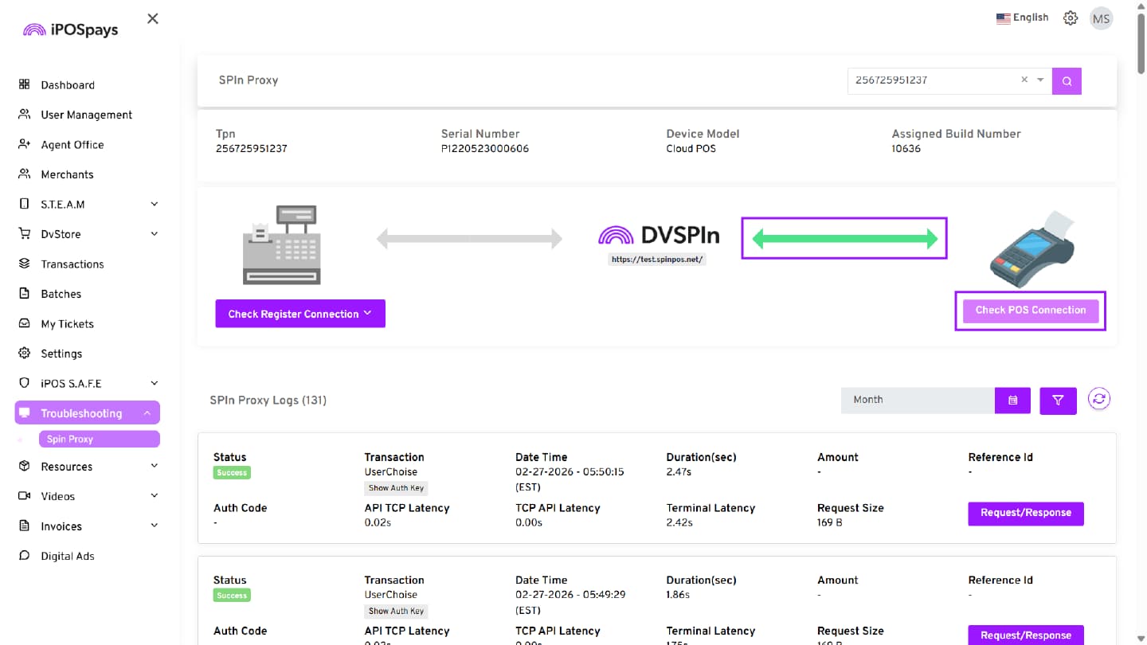Go to Transactions in sidebar
This screenshot has height=645, width=1147.
(72, 264)
